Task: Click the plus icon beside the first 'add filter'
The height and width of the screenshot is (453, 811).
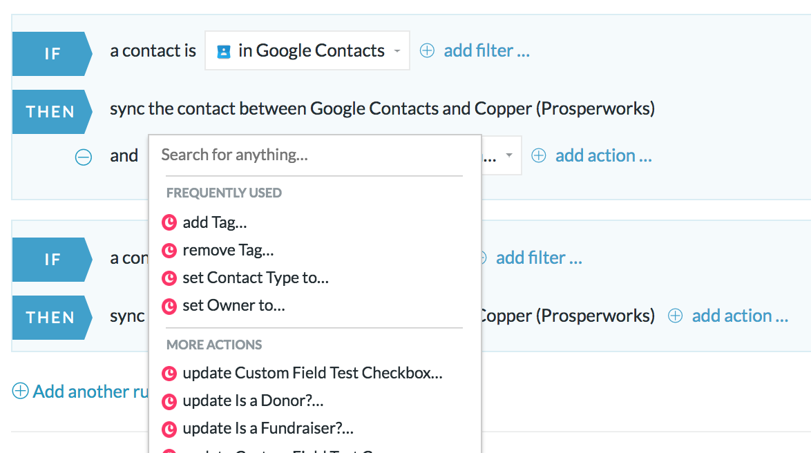Action: coord(427,50)
